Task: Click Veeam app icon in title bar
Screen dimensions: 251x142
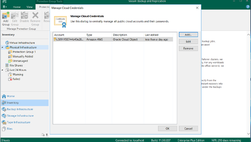Action: [4, 1]
